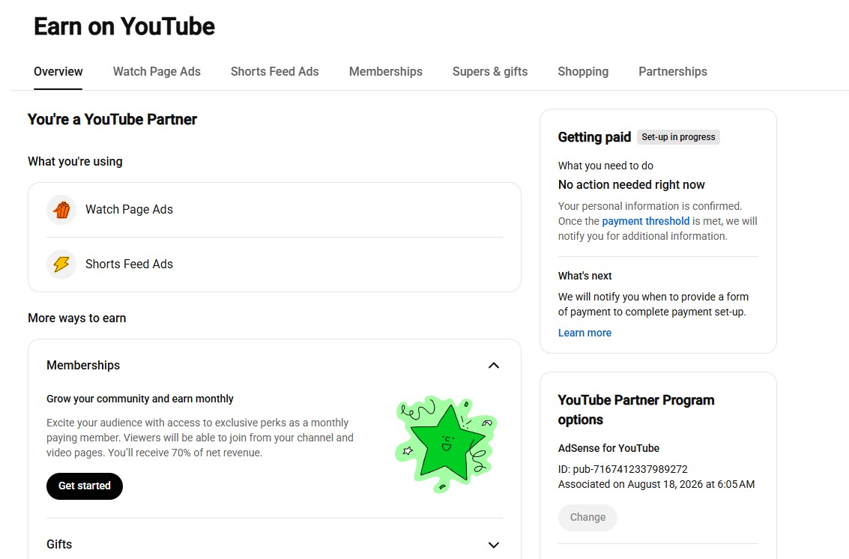Click the 'Earn on YouTube' page title
Viewport: 849px width, 559px height.
[x=124, y=26]
